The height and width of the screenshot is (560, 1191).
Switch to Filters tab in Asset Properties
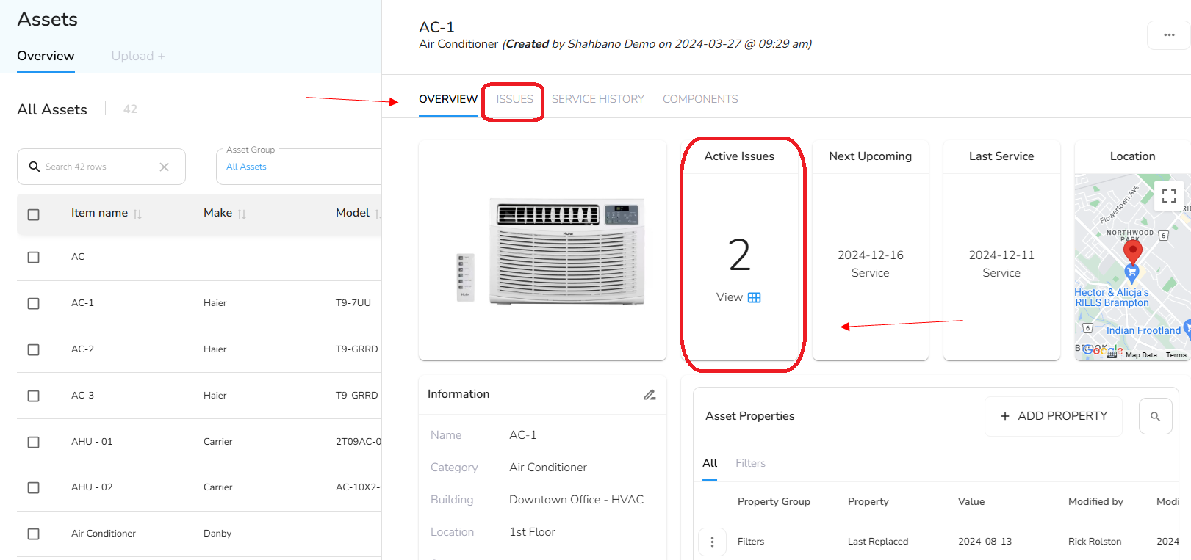pos(750,463)
